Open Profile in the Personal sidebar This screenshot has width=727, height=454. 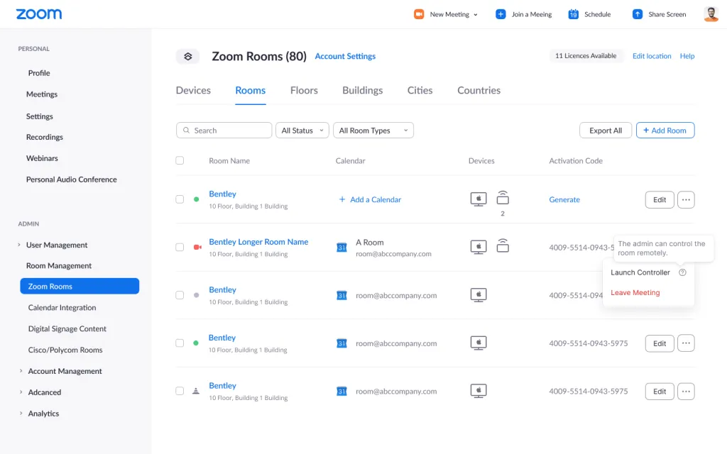pyautogui.click(x=39, y=73)
